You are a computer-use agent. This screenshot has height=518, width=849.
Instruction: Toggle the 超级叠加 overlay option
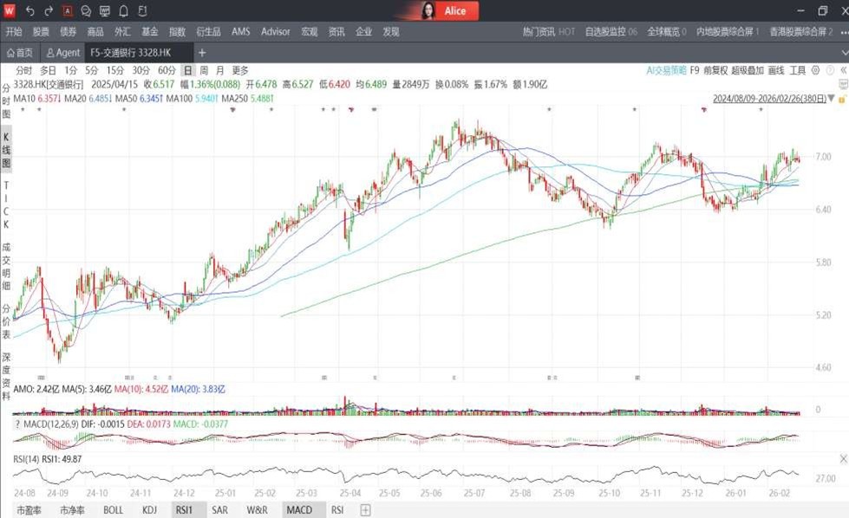tap(747, 70)
